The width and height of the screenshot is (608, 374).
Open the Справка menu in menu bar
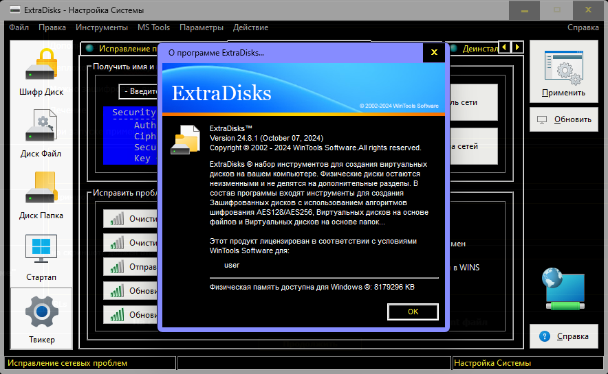click(583, 27)
